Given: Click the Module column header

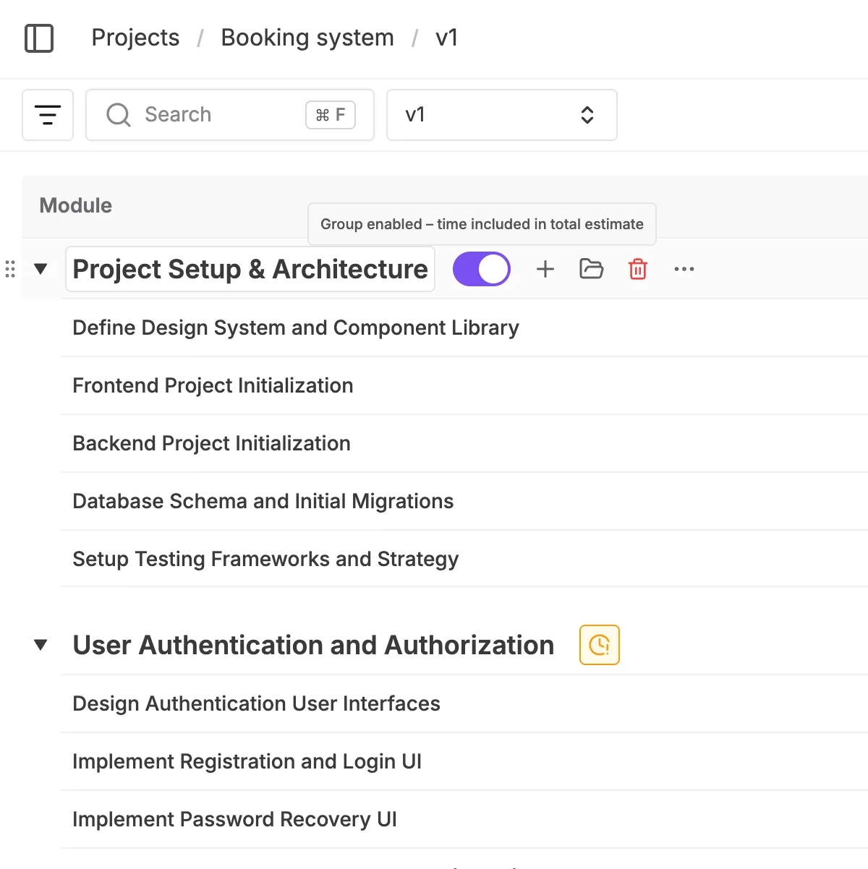Looking at the screenshot, I should [x=76, y=206].
